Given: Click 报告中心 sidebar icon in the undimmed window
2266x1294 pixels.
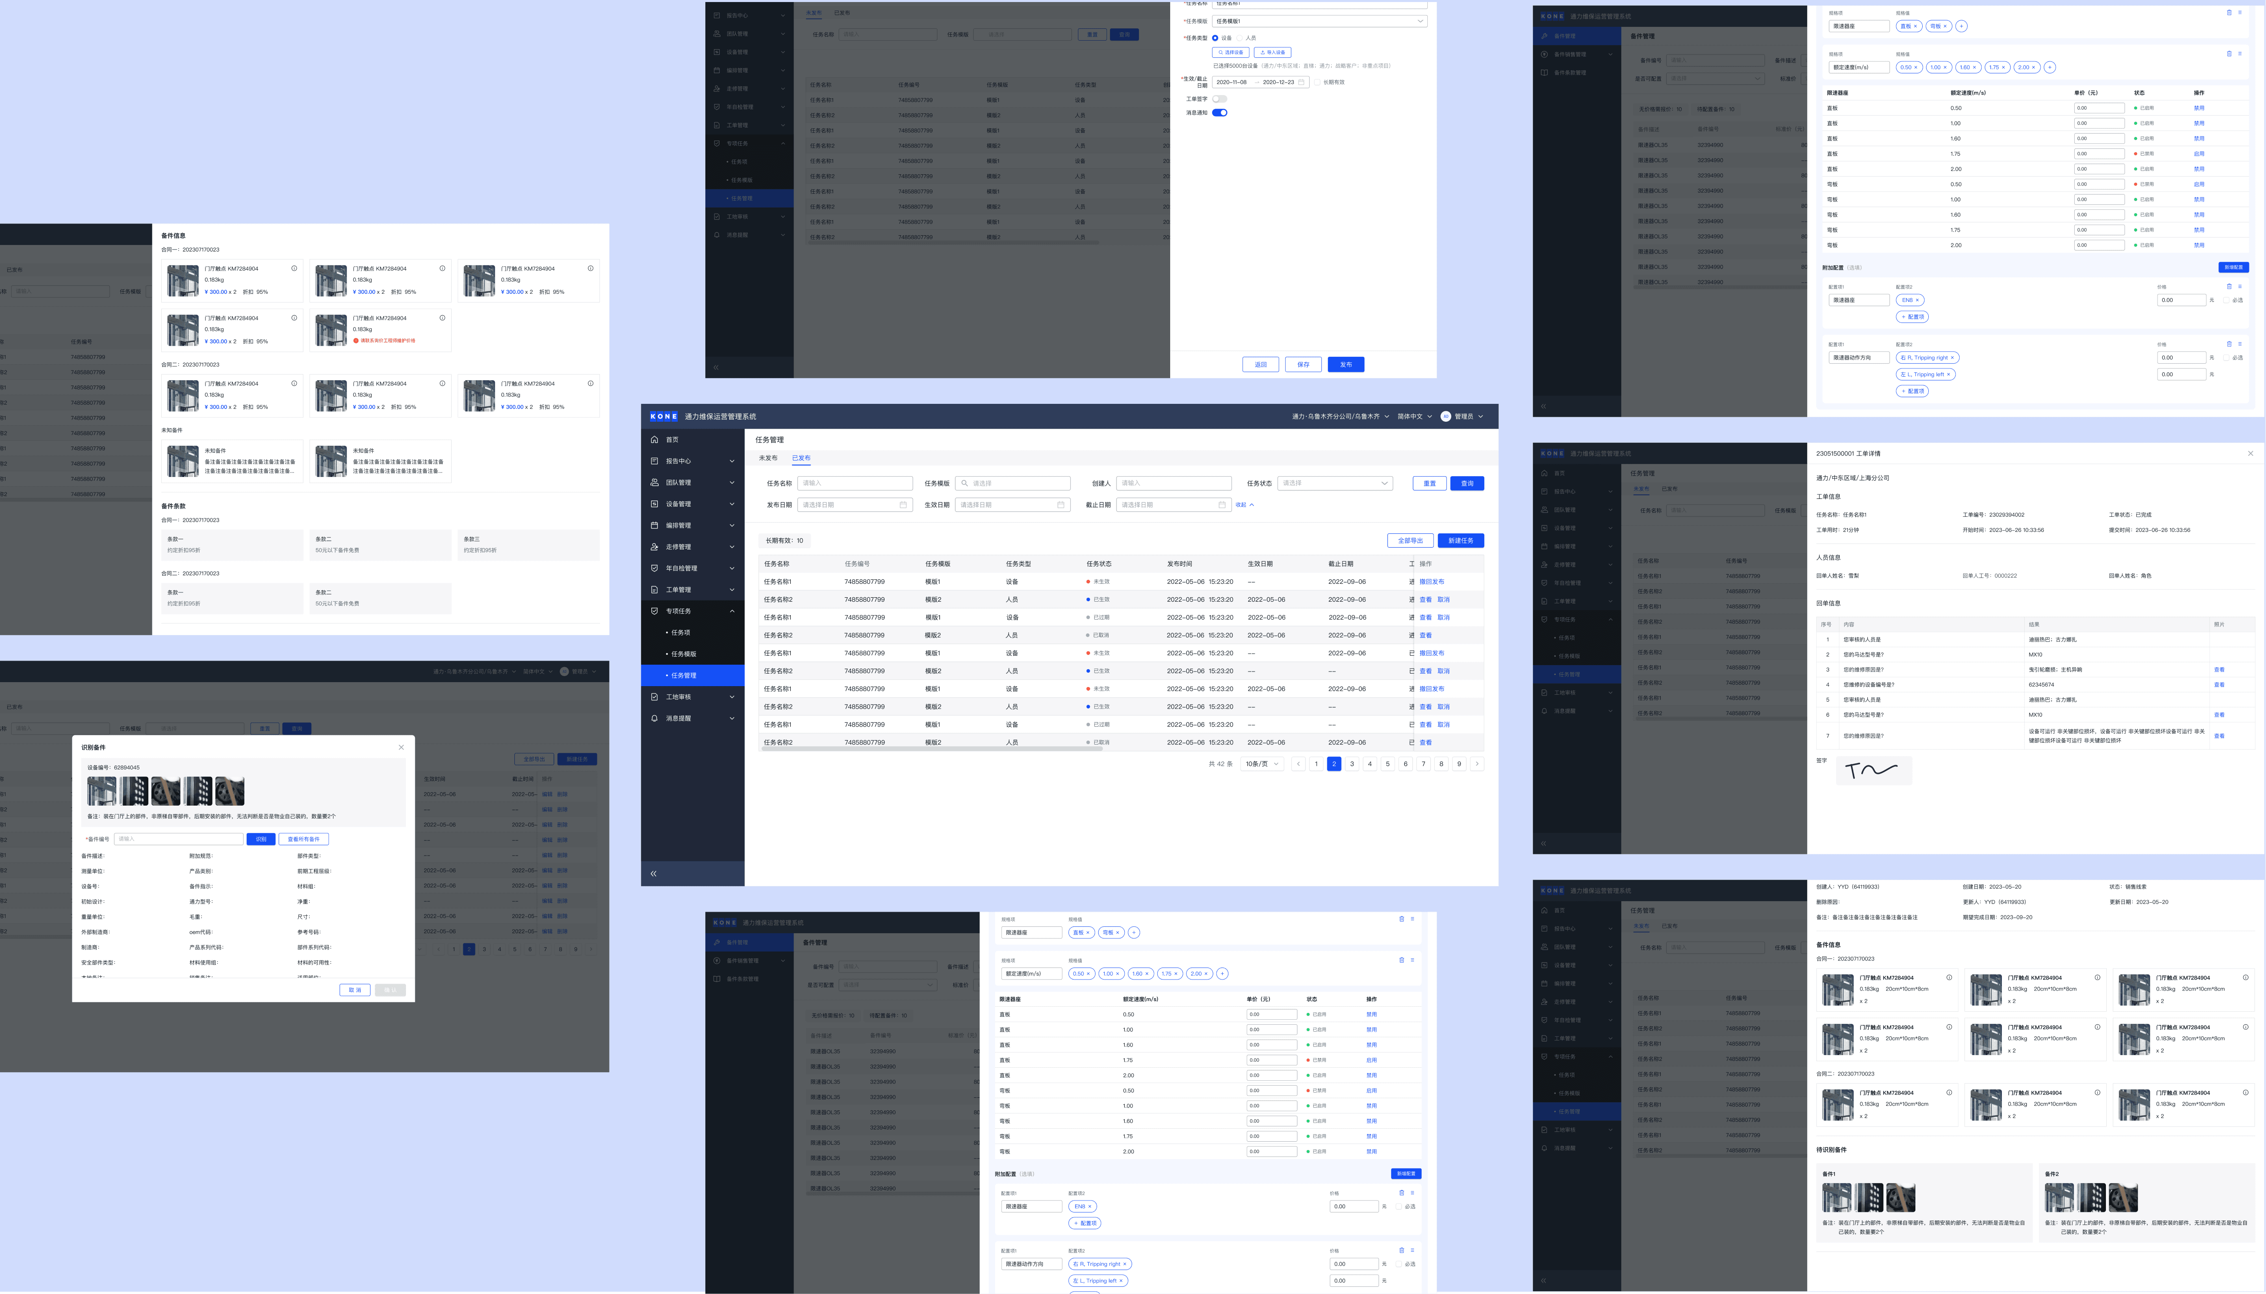Looking at the screenshot, I should click(654, 461).
